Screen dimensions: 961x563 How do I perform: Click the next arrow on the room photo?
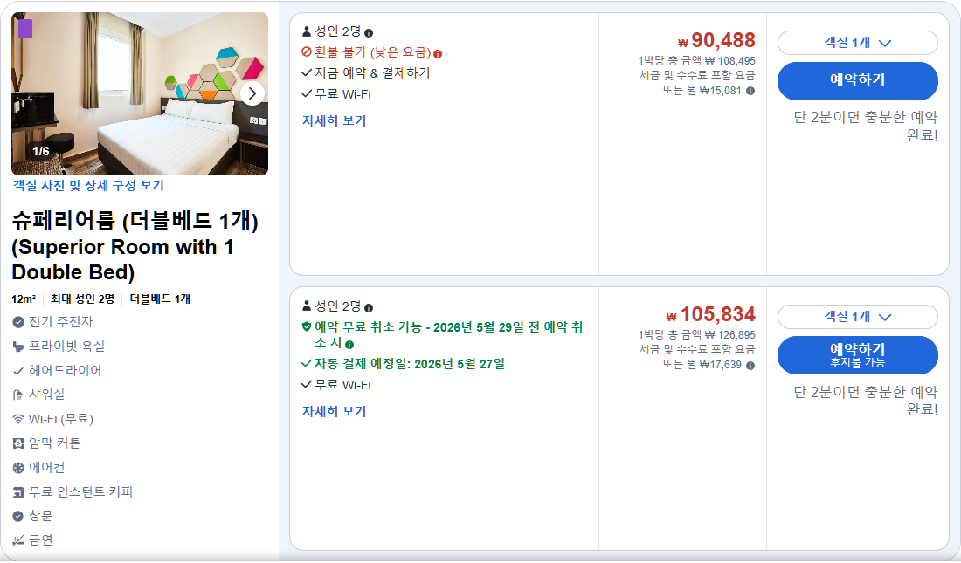tap(253, 93)
